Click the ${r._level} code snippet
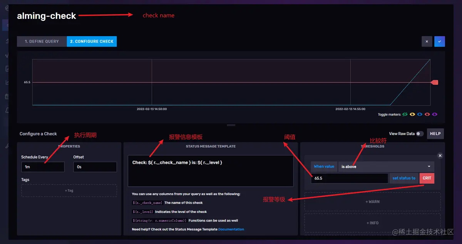 [143, 212]
